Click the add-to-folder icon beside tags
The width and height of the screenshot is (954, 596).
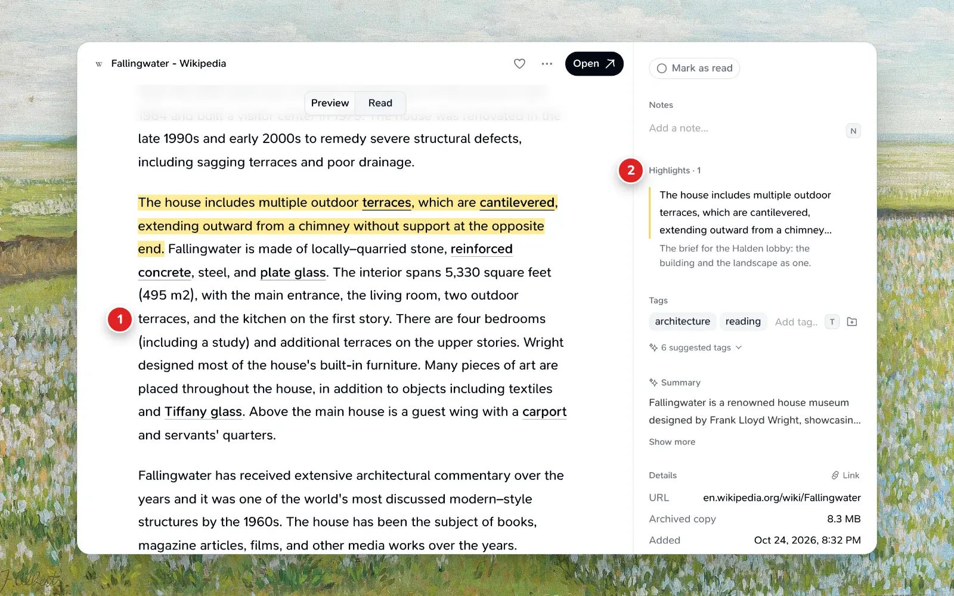852,322
